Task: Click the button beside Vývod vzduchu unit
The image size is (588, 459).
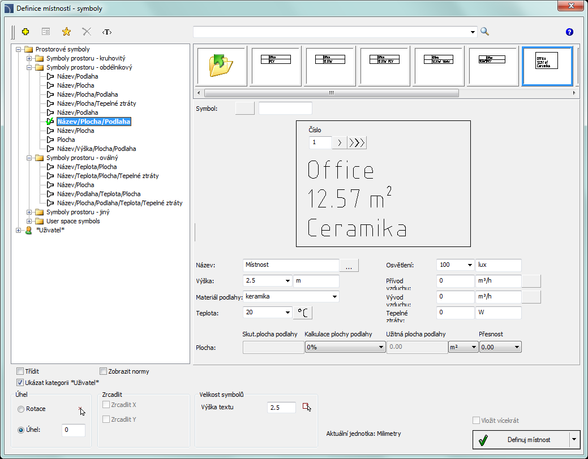Action: [531, 297]
